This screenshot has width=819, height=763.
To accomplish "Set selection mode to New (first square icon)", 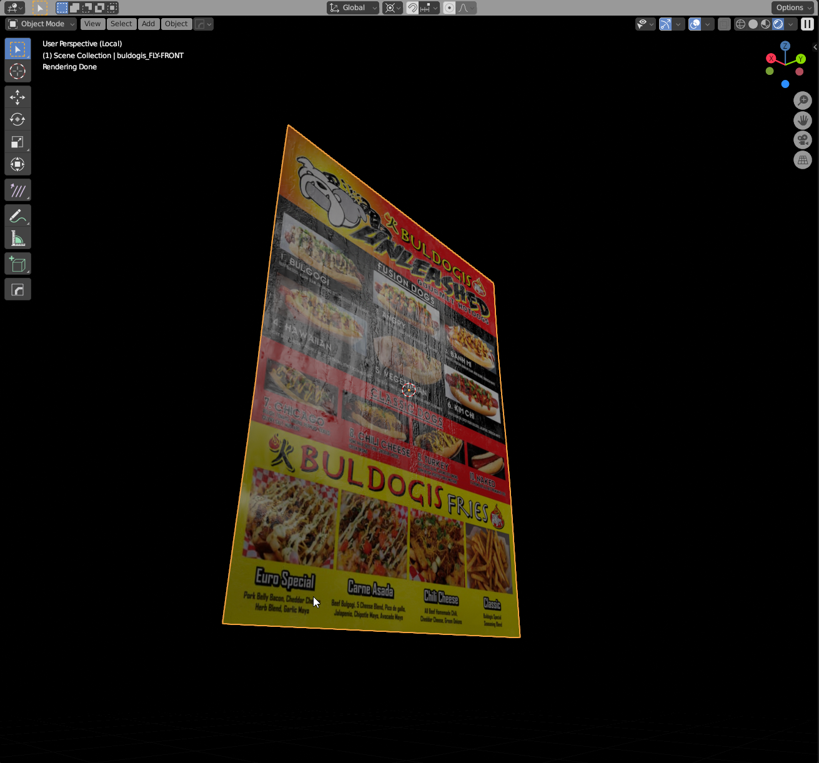I will point(62,8).
